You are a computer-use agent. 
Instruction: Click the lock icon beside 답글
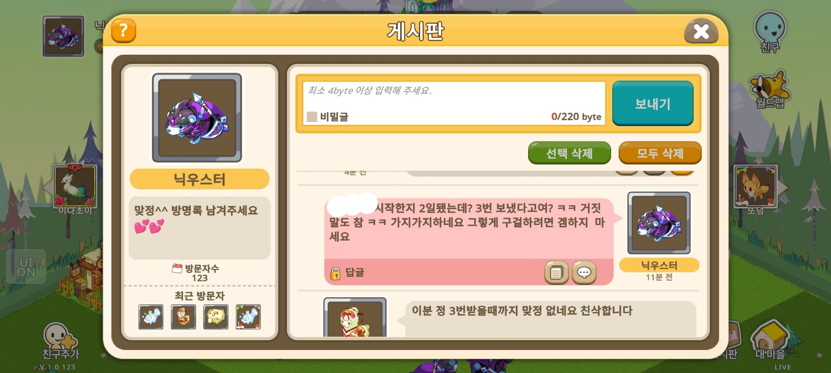click(335, 273)
